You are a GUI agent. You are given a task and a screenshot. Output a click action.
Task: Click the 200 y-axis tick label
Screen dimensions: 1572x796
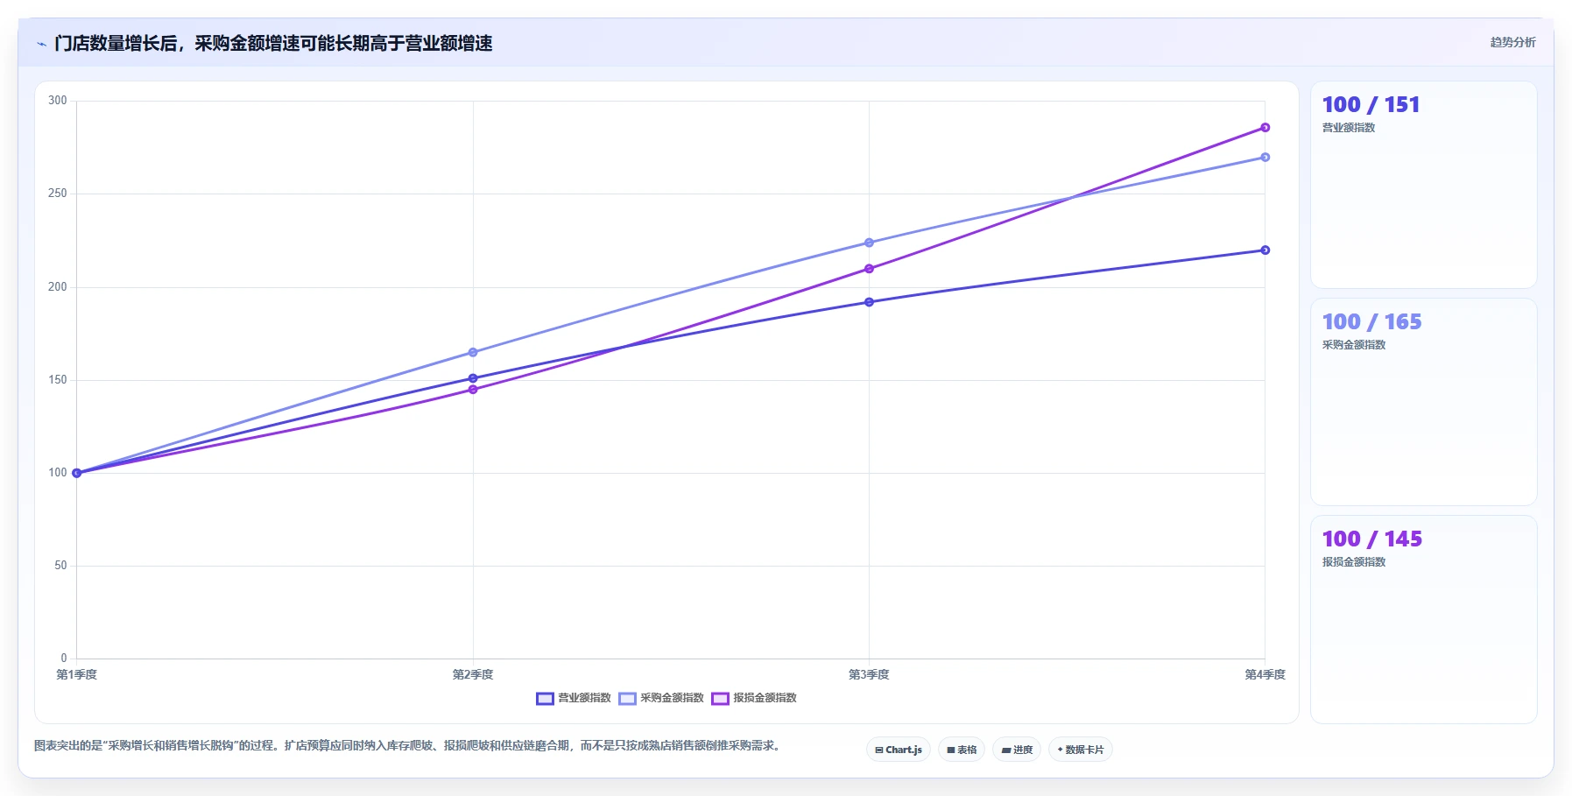(x=58, y=287)
